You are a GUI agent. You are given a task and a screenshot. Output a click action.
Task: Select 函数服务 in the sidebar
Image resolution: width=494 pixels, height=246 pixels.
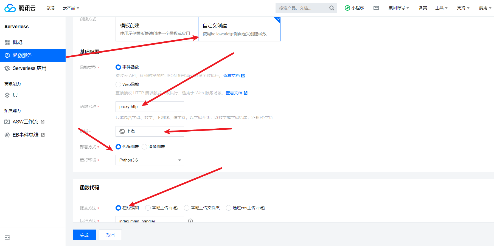(x=33, y=55)
